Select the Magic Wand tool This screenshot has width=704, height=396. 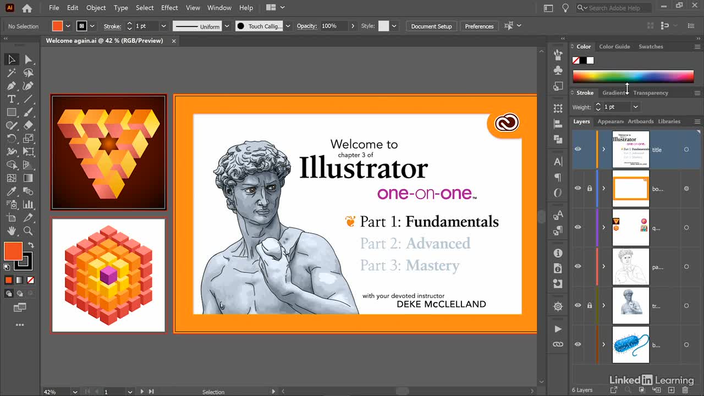12,73
